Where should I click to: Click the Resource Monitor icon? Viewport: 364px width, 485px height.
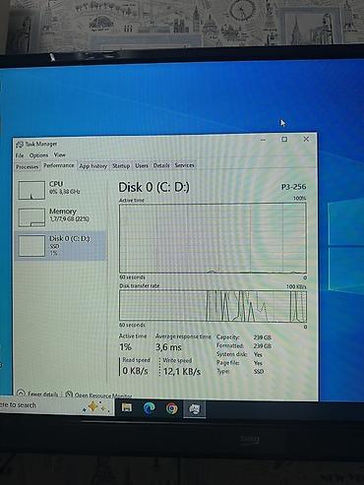tap(69, 394)
